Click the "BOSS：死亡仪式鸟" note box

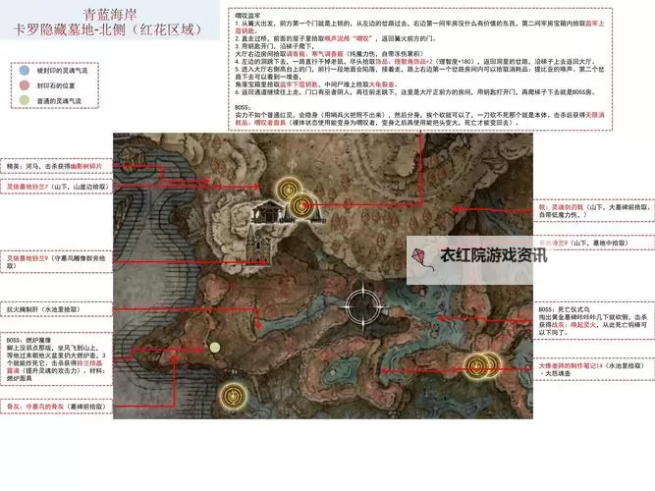[593, 320]
